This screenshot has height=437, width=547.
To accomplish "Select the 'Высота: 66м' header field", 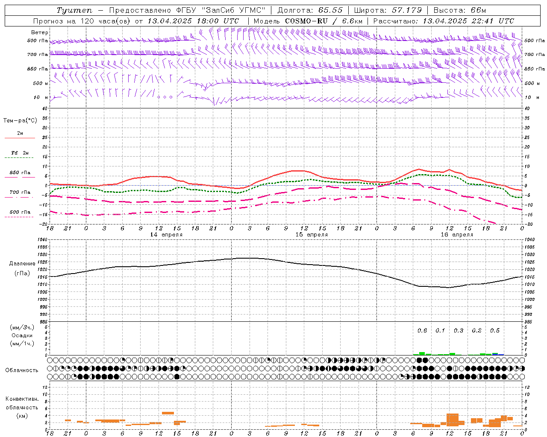I will tap(460, 10).
